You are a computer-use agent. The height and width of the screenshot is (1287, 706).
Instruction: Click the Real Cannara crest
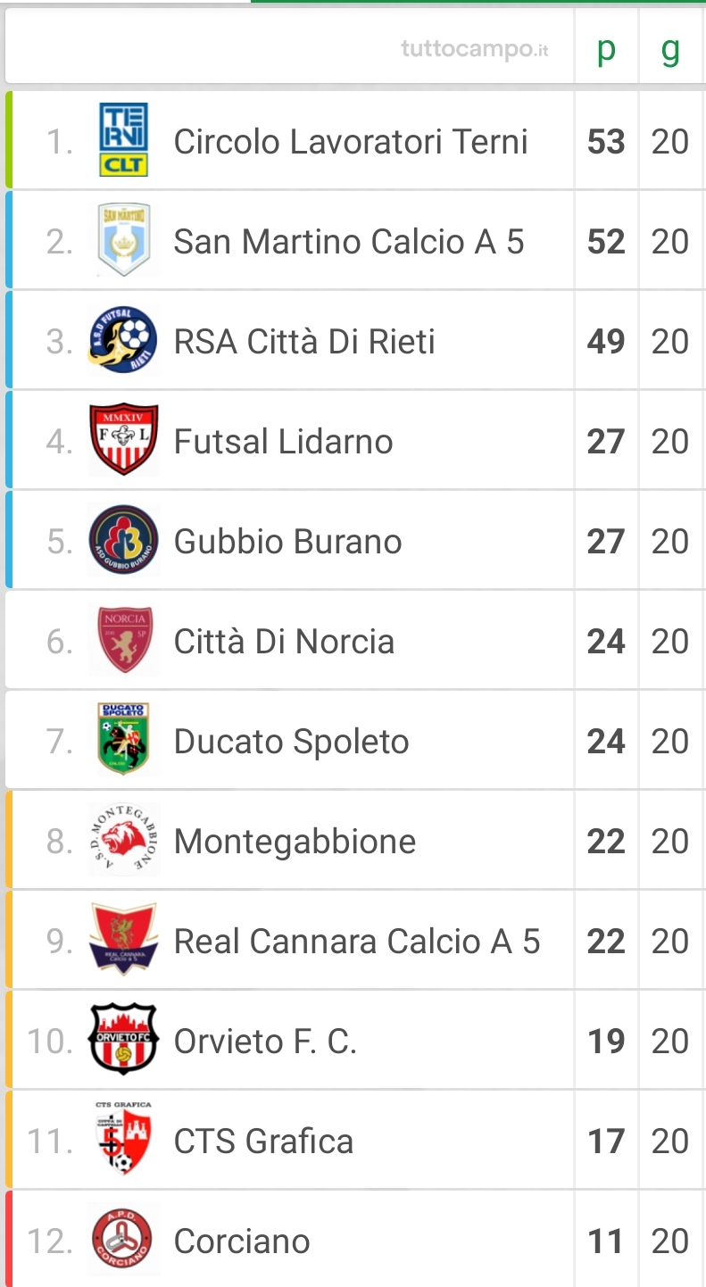click(123, 940)
